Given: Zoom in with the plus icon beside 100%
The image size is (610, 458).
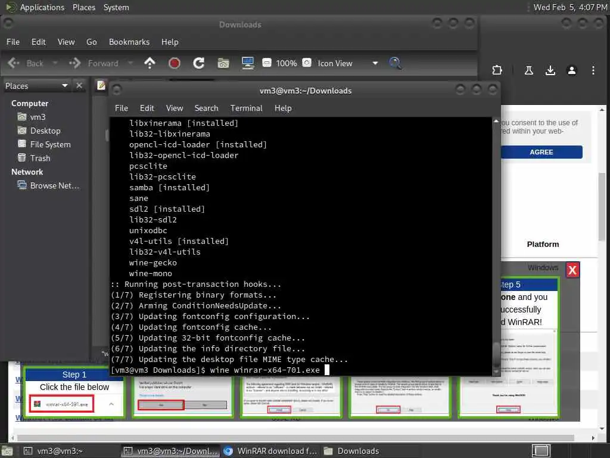Looking at the screenshot, I should (307, 63).
